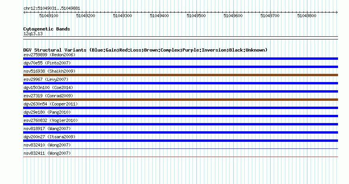Click the esv27319 (Conrad2009) label
This screenshot has width=349, height=184.
[x=48, y=96]
